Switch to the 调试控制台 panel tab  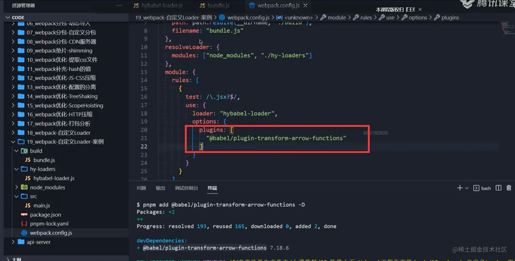coord(186,188)
